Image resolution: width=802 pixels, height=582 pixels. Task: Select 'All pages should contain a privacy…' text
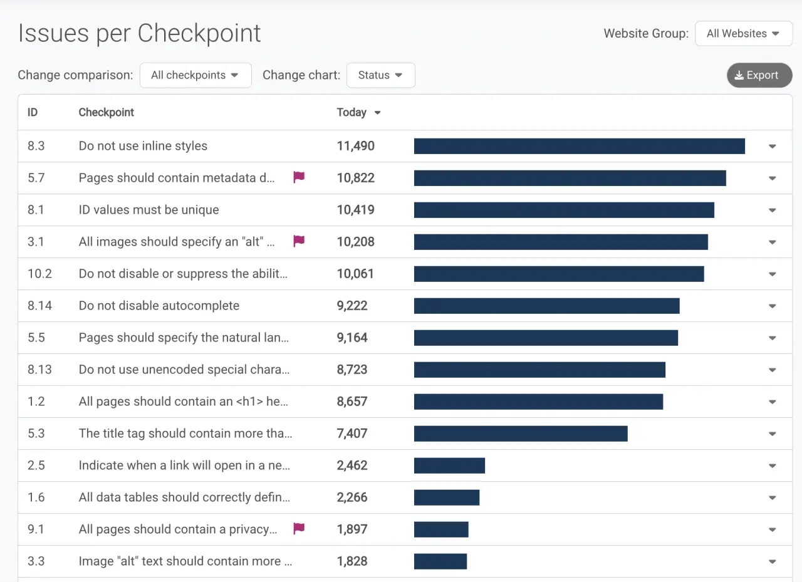pyautogui.click(x=178, y=529)
